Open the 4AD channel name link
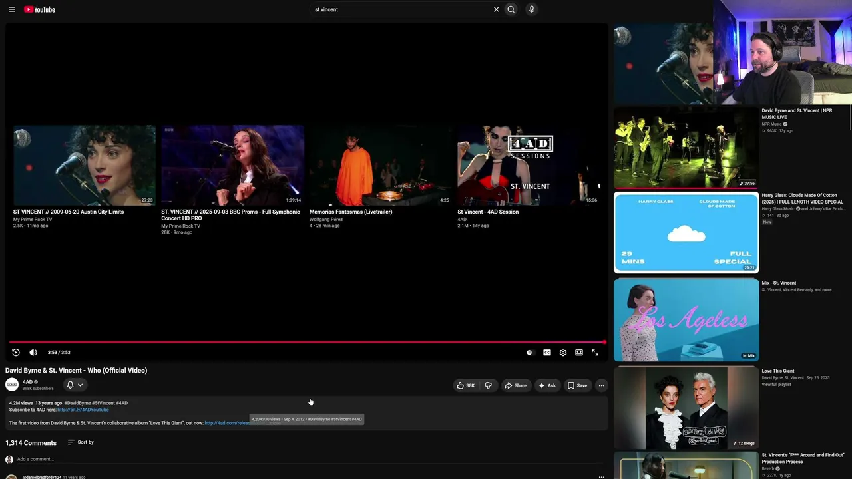 (x=27, y=382)
